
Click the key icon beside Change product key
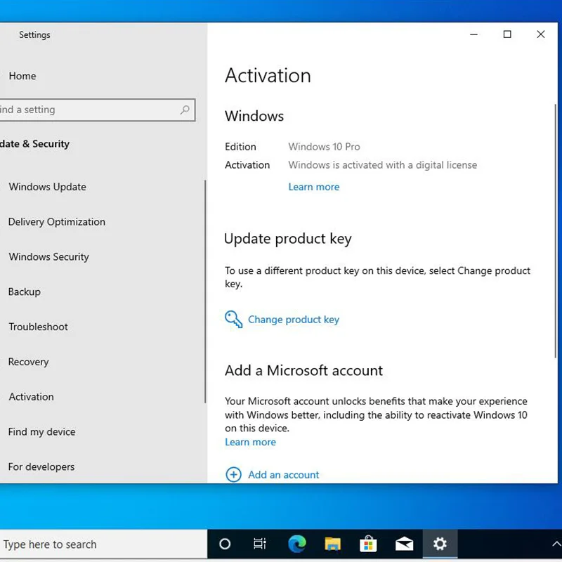(233, 320)
